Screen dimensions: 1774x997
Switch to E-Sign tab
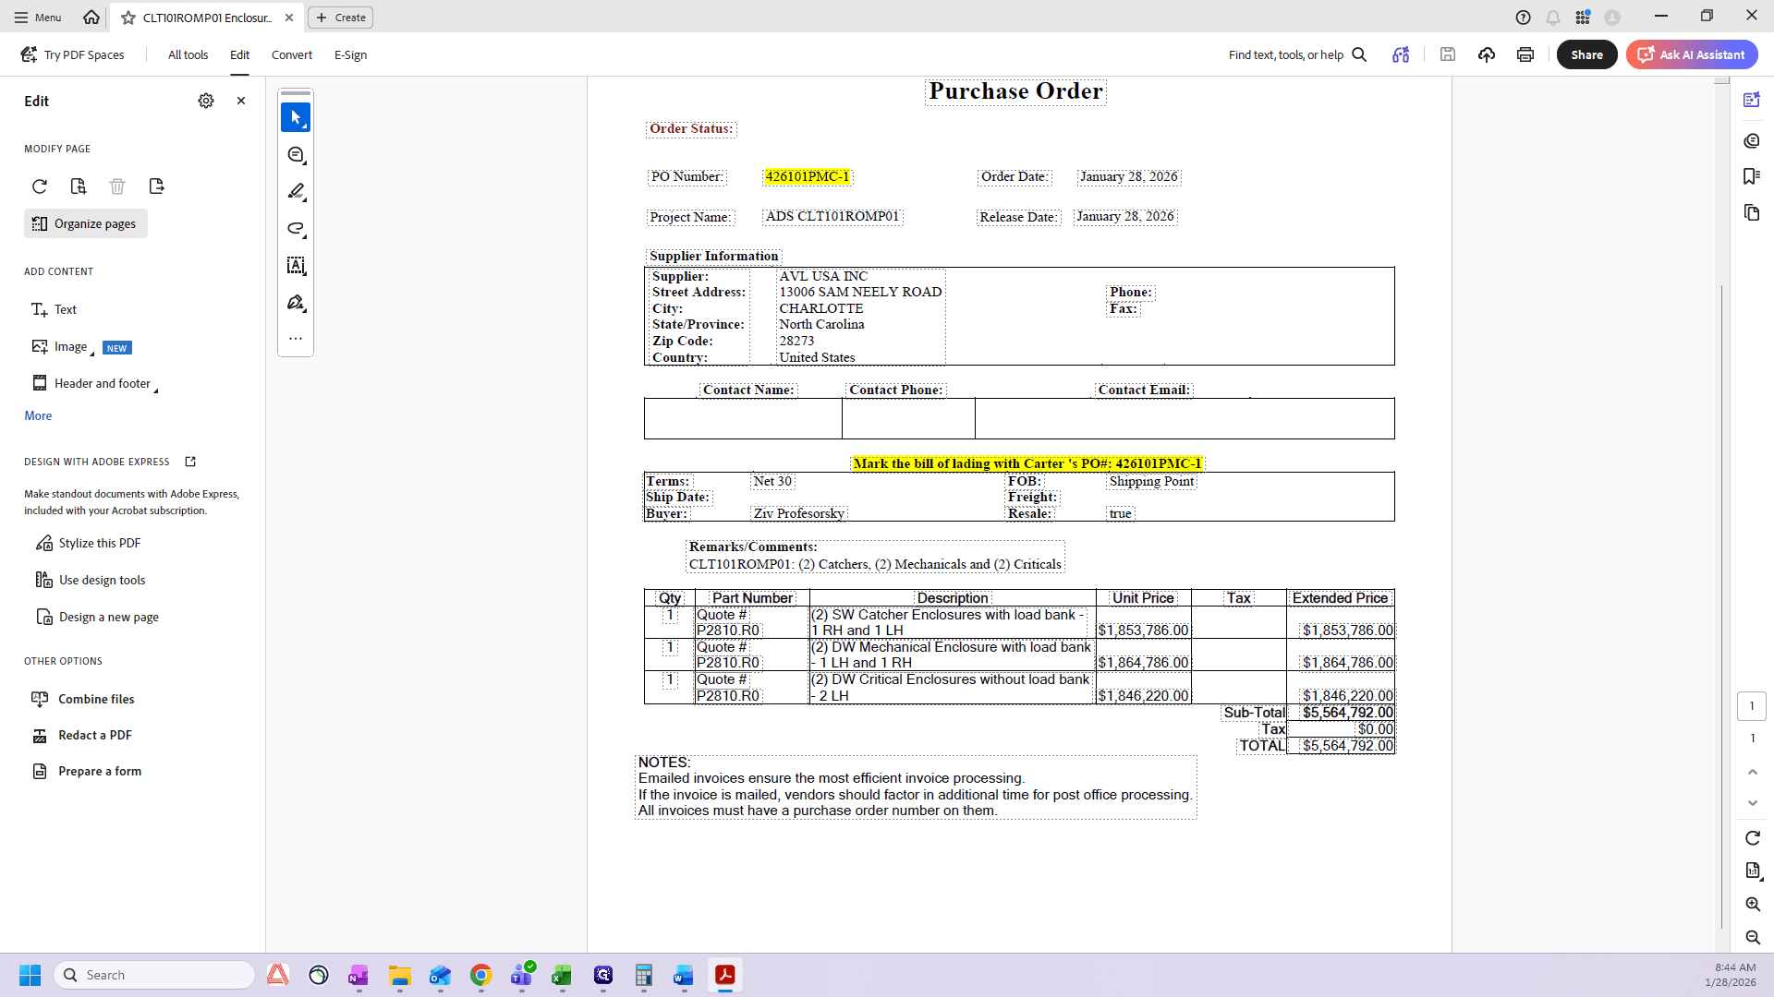(350, 54)
